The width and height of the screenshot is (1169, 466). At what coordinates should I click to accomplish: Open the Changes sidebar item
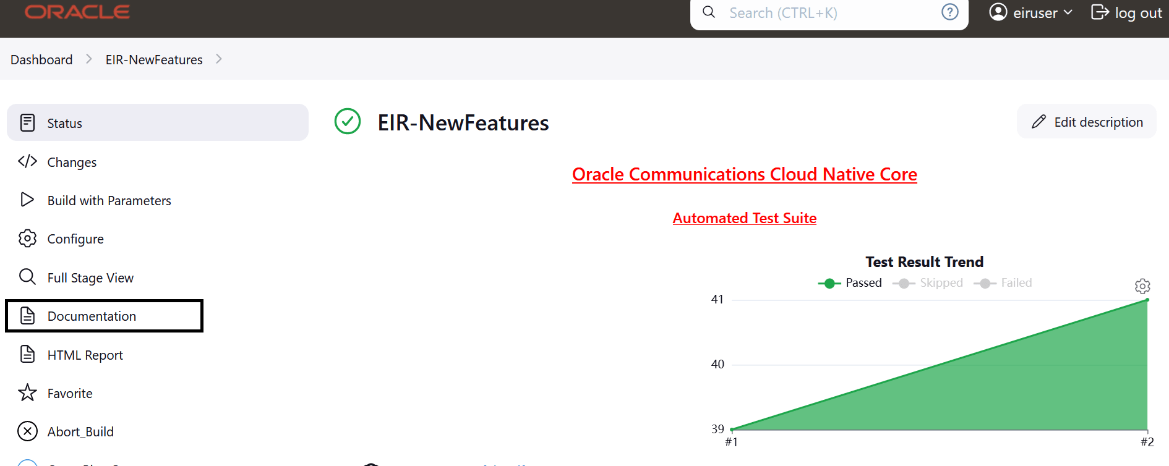(x=158, y=161)
